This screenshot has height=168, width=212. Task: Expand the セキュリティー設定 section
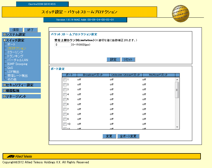4,85
